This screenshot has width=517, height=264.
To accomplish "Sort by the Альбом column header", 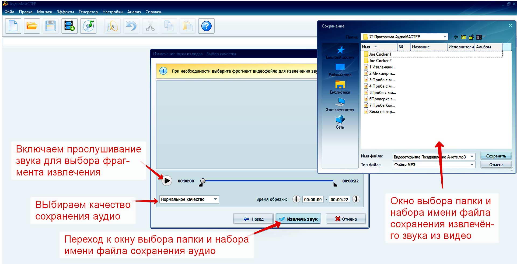I will [489, 47].
